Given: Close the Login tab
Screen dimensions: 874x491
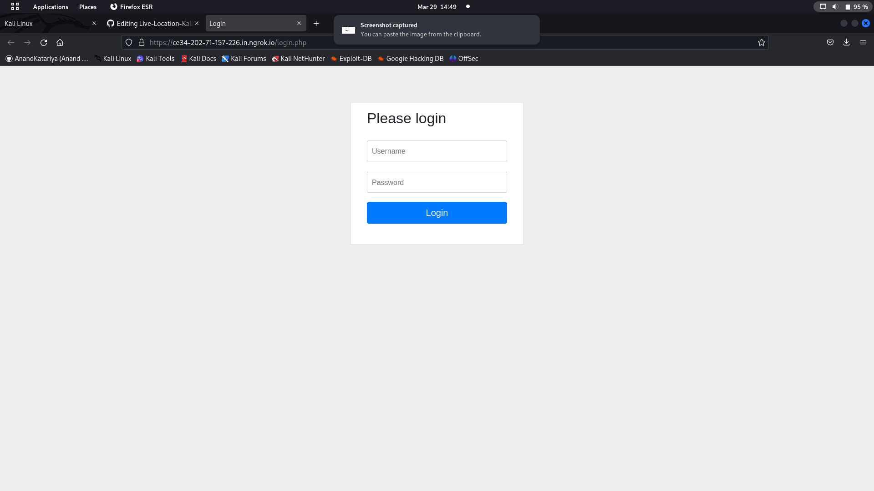Looking at the screenshot, I should click(299, 23).
